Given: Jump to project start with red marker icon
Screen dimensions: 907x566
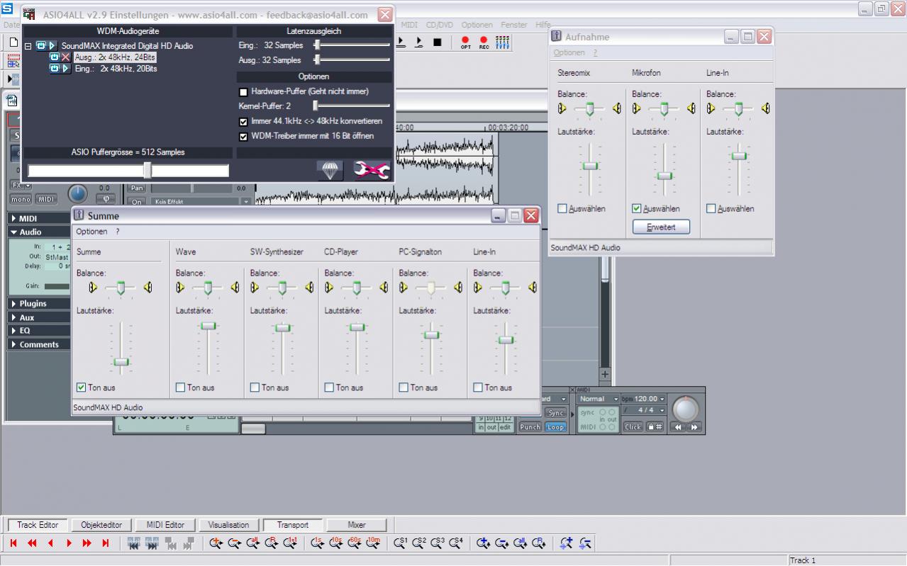Looking at the screenshot, I should pos(13,543).
